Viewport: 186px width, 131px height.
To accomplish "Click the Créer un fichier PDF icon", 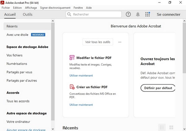I will tap(72, 87).
